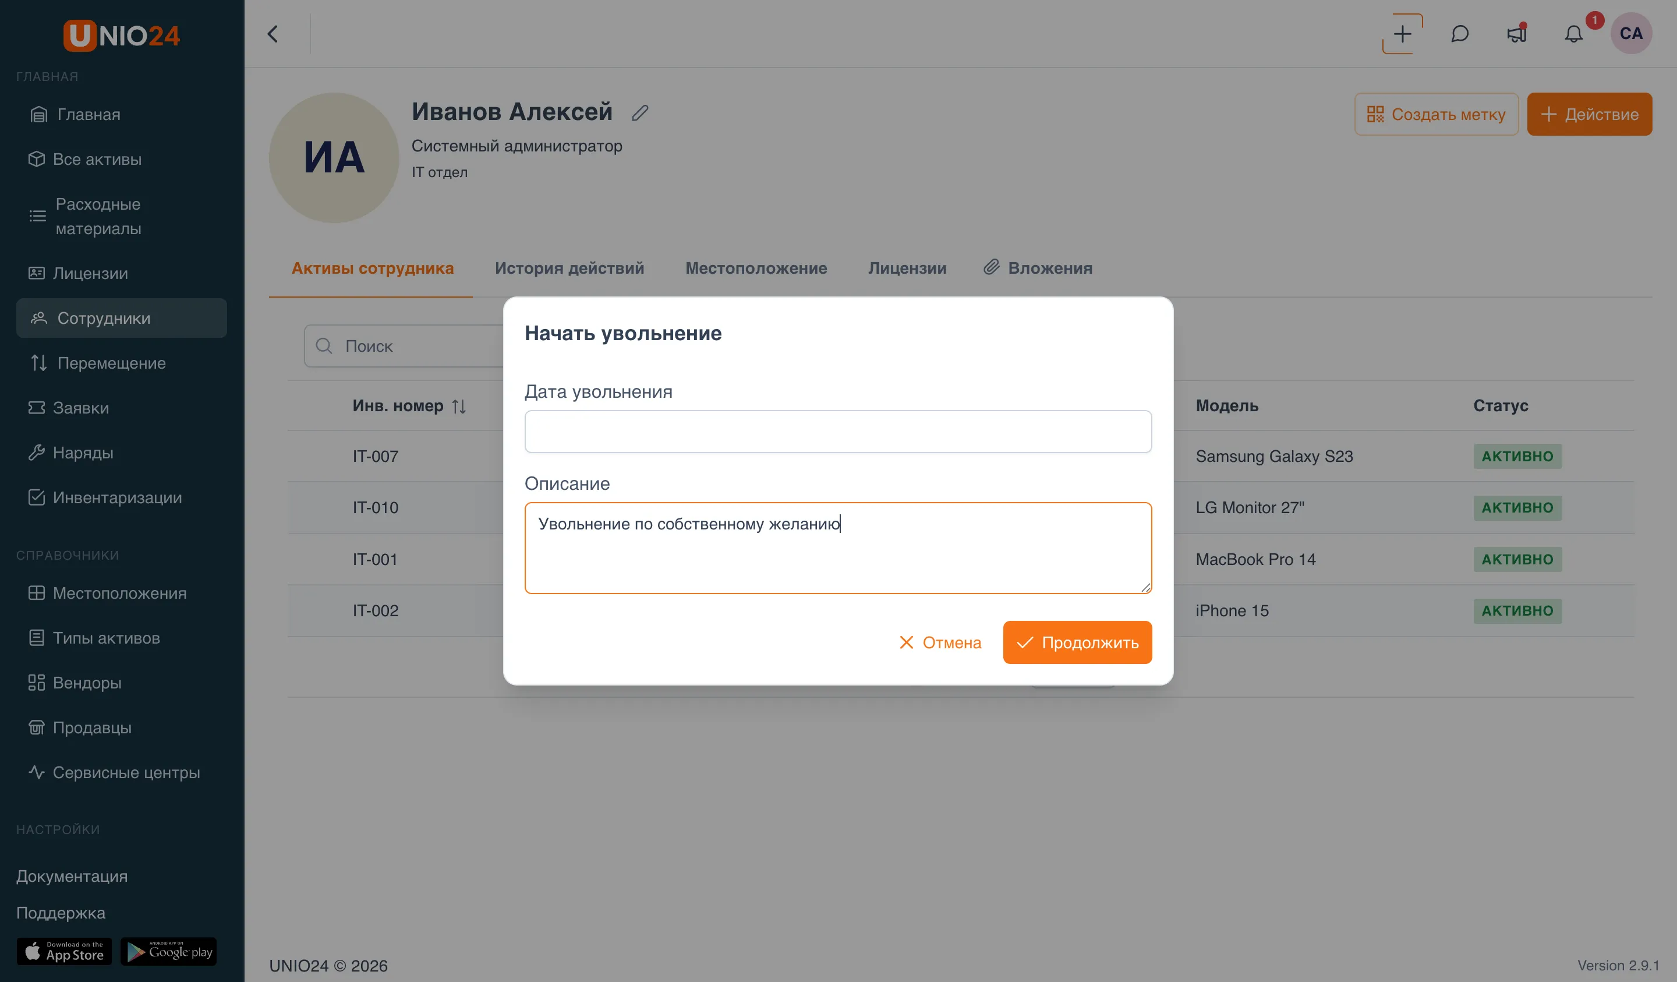The image size is (1677, 982).
Task: Click the pencil icon beside Иванов Алексей
Action: pos(639,113)
